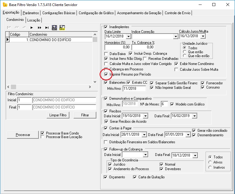Select the Que estão radio button
Image resolution: width=235 pixels, height=194 pixels.
pyautogui.click(x=185, y=52)
